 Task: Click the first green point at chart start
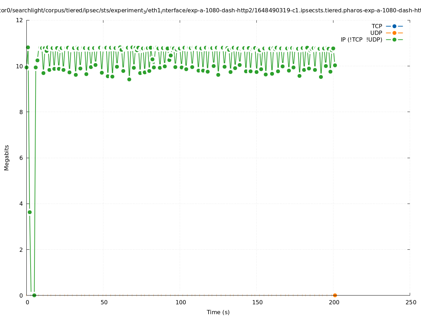[x=26, y=67]
